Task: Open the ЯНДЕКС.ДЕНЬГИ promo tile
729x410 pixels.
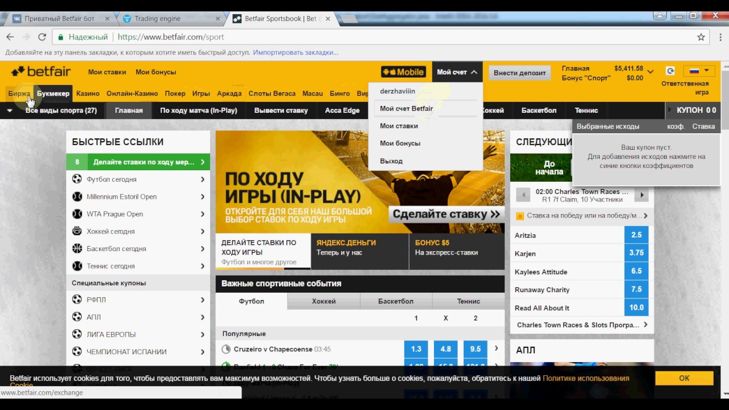Action: click(x=360, y=251)
